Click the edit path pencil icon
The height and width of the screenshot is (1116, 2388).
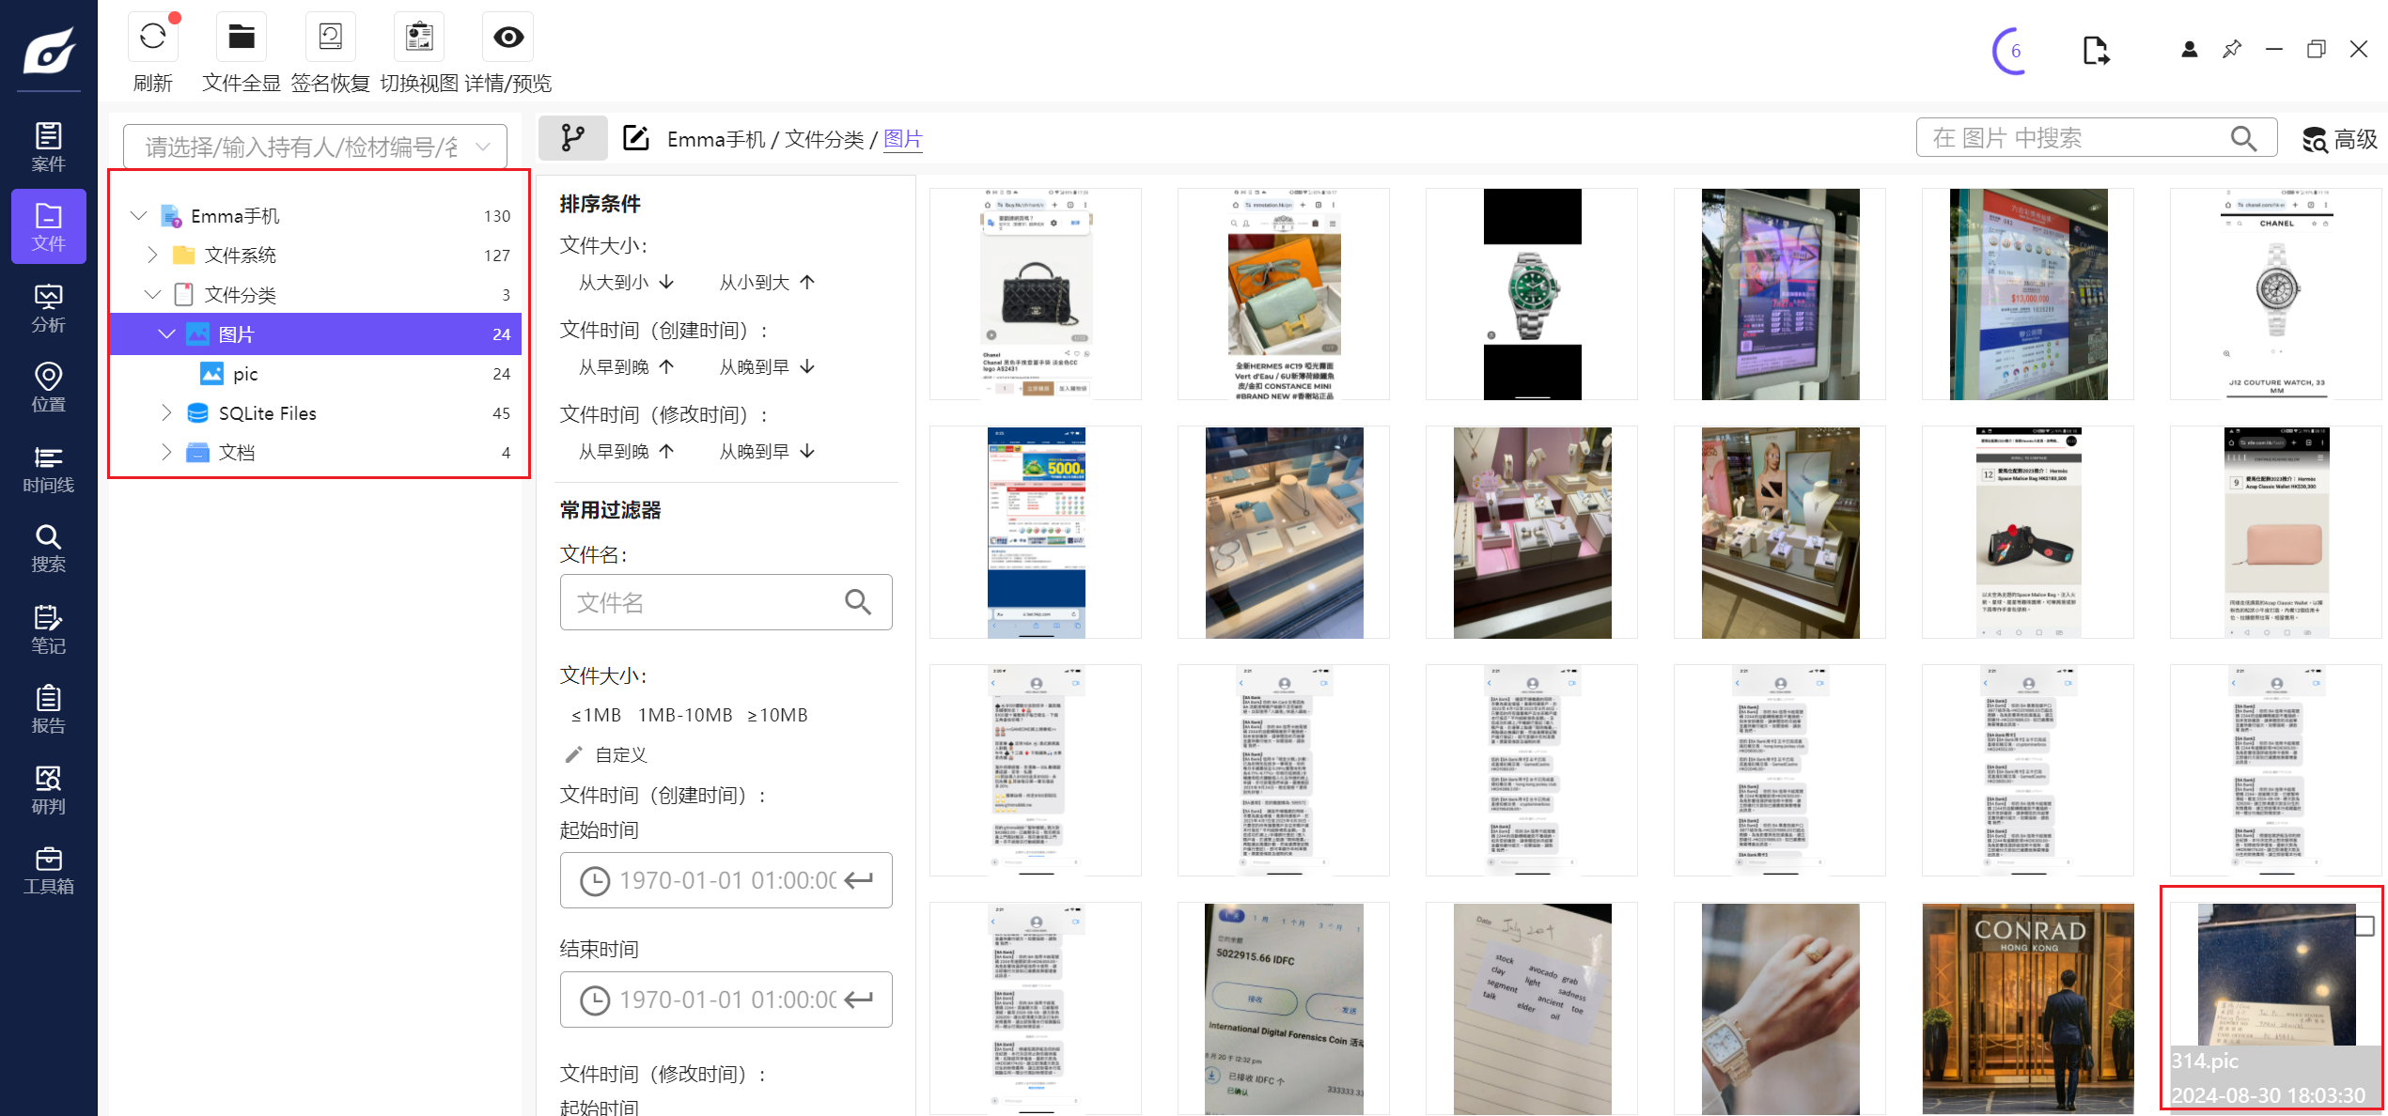[636, 139]
